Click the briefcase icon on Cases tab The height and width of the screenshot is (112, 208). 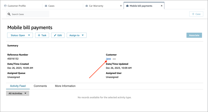[x=46, y=6]
